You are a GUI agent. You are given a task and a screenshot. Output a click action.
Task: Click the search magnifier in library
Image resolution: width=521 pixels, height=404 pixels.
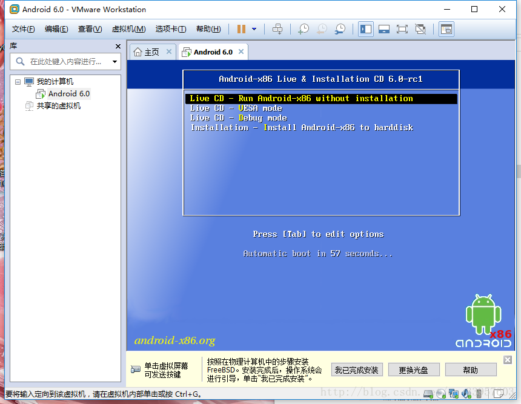(x=20, y=61)
